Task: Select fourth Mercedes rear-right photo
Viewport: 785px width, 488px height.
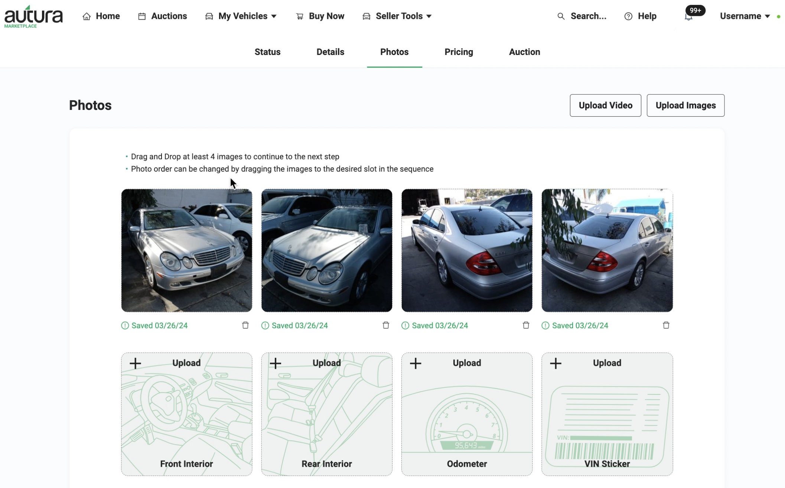Action: tap(607, 250)
